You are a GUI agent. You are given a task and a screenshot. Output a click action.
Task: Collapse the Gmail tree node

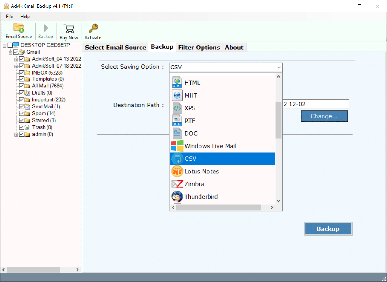coord(10,52)
